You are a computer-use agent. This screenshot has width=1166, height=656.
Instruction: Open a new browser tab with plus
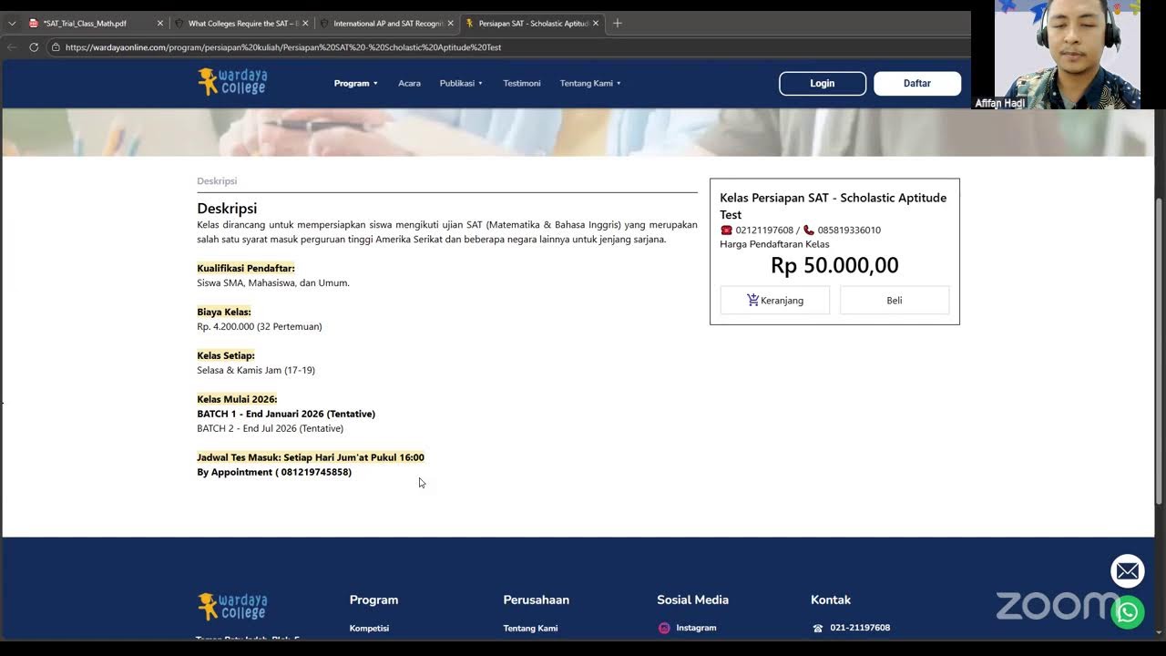point(617,23)
